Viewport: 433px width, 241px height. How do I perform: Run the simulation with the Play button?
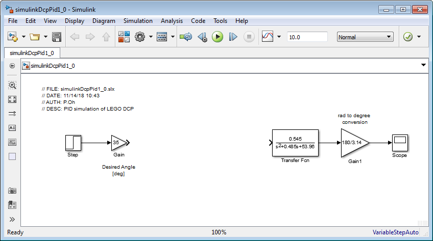click(x=218, y=37)
